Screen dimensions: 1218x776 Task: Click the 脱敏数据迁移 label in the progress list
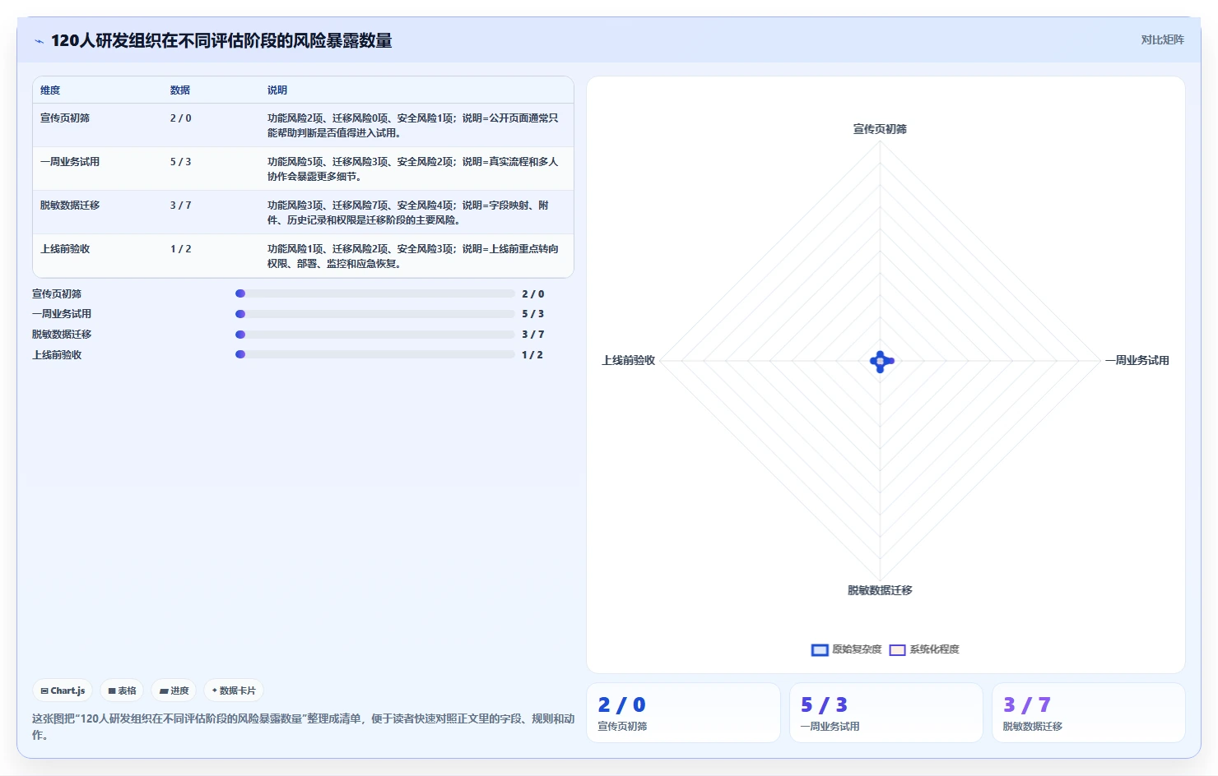tap(62, 335)
